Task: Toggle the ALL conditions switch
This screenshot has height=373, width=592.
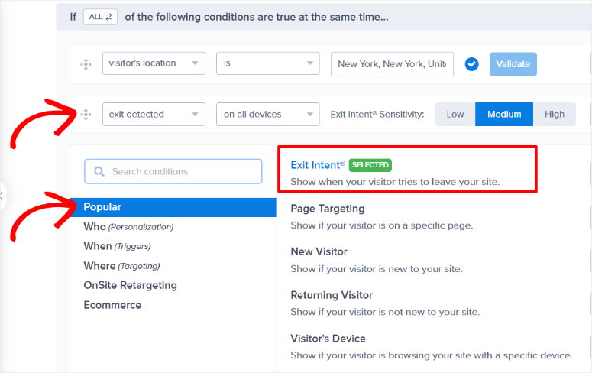Action: coord(100,16)
